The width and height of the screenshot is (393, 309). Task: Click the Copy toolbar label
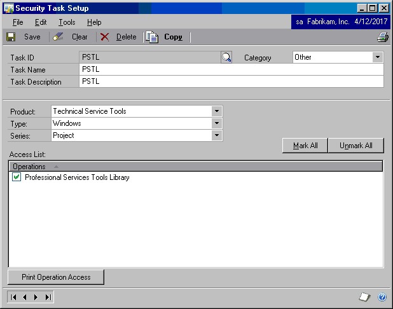[x=173, y=37]
